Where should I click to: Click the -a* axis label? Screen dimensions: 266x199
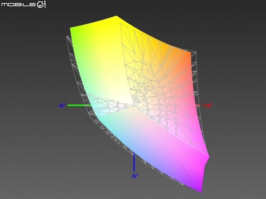[62, 105]
